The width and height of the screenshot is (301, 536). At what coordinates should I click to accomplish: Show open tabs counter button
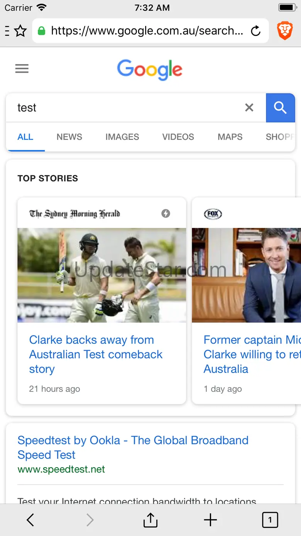pos(270,520)
